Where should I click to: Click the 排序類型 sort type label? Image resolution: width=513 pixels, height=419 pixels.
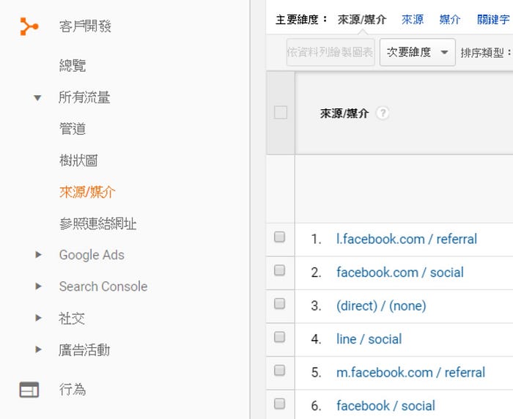(485, 53)
